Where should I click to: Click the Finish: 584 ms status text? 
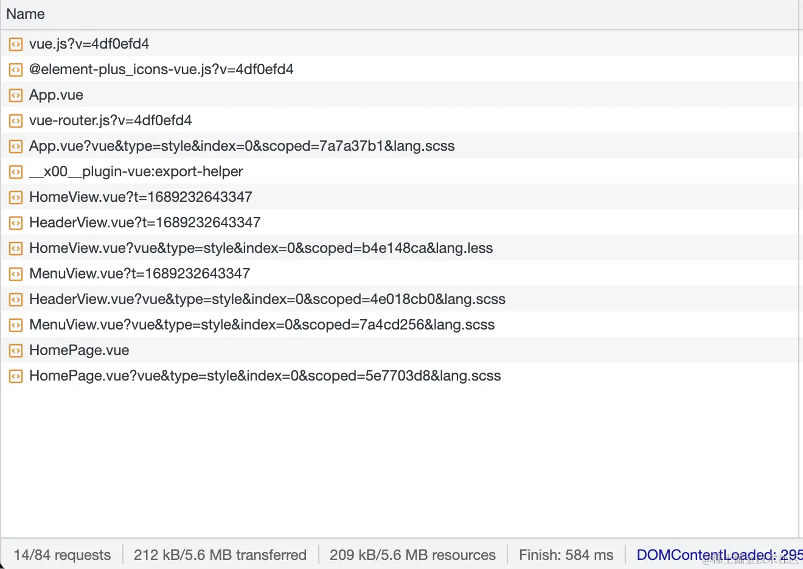click(x=566, y=555)
